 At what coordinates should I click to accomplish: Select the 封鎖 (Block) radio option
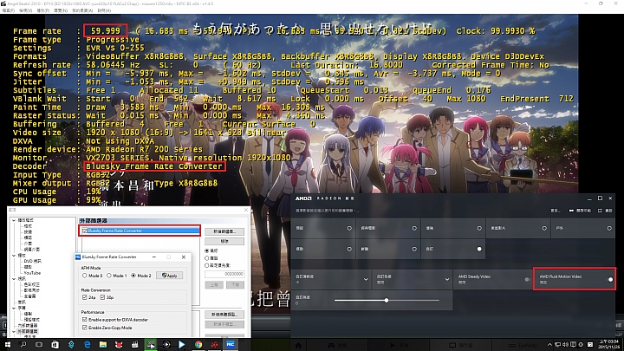click(206, 258)
